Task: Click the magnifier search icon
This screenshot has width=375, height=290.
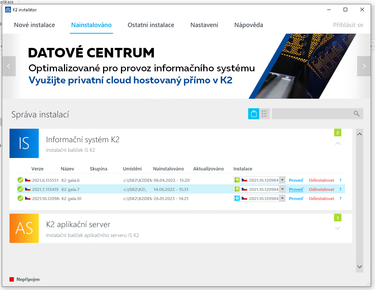Action: pyautogui.click(x=357, y=114)
